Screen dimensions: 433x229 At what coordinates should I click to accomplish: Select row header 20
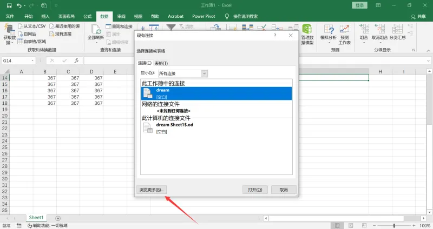point(5,116)
